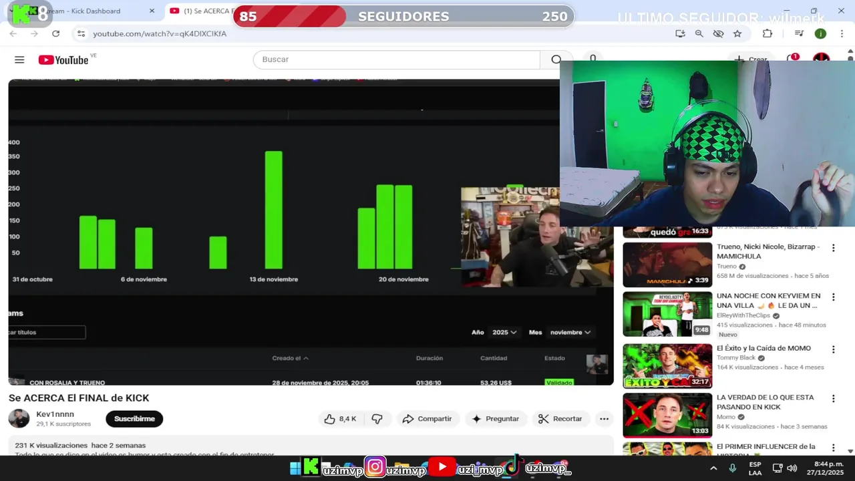Click the browser back arrow
This screenshot has width=855, height=481.
(x=13, y=33)
